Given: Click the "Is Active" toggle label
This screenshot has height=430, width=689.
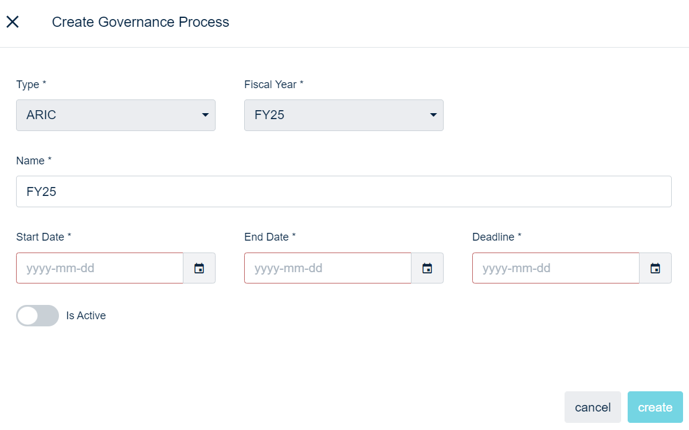Looking at the screenshot, I should [x=86, y=316].
